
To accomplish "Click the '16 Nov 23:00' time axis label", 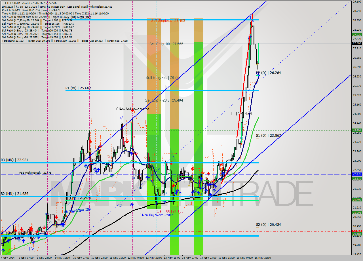I will (x=263, y=258).
